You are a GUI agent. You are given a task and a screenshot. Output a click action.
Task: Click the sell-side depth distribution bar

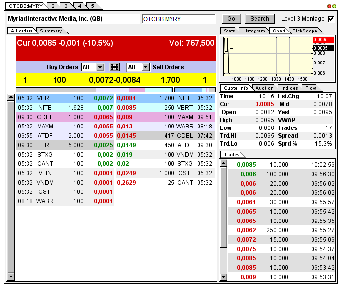click(x=195, y=90)
